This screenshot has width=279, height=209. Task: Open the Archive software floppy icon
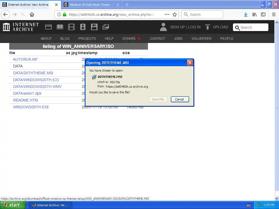(94, 27)
